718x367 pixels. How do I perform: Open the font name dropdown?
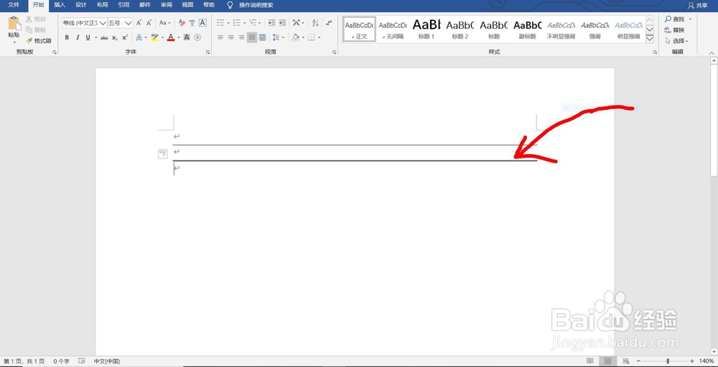pyautogui.click(x=103, y=23)
